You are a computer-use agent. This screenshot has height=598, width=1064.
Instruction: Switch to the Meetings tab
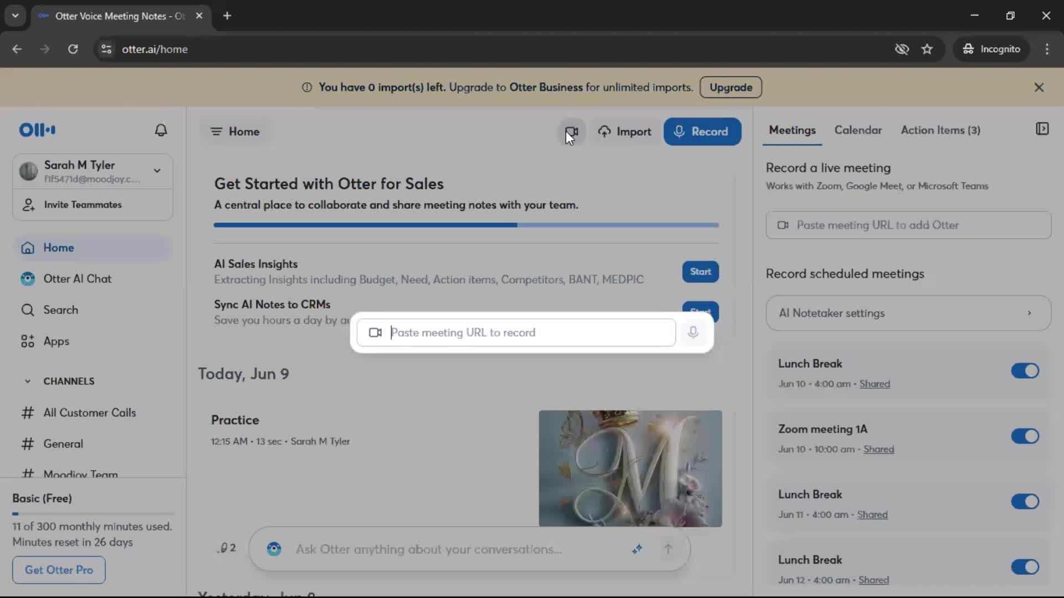point(792,130)
